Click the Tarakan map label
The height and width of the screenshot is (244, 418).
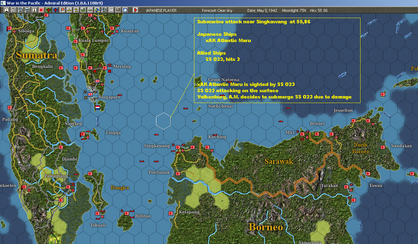(x=330, y=186)
